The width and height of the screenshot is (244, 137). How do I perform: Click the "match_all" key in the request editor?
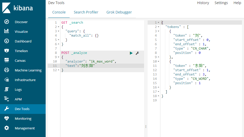pos(80,36)
